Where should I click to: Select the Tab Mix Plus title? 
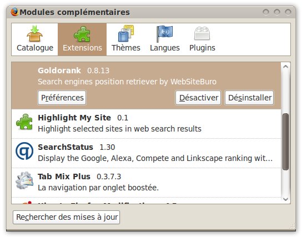click(64, 177)
